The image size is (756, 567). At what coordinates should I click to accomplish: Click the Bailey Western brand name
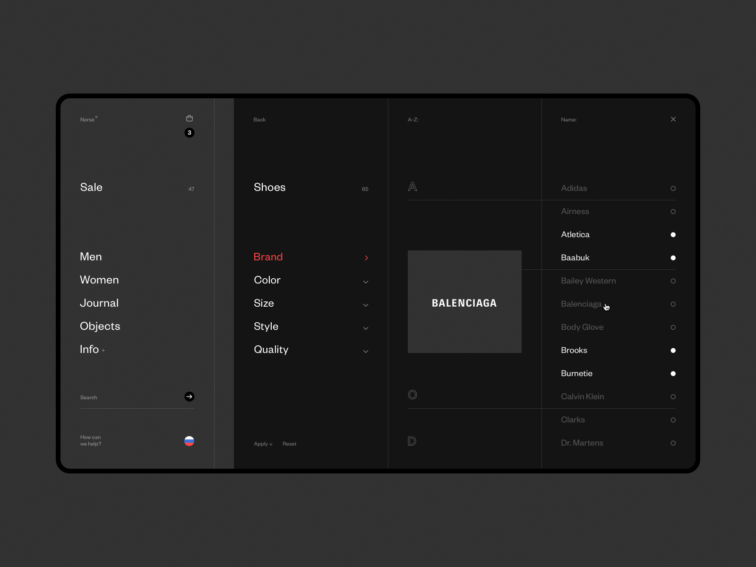coord(588,281)
